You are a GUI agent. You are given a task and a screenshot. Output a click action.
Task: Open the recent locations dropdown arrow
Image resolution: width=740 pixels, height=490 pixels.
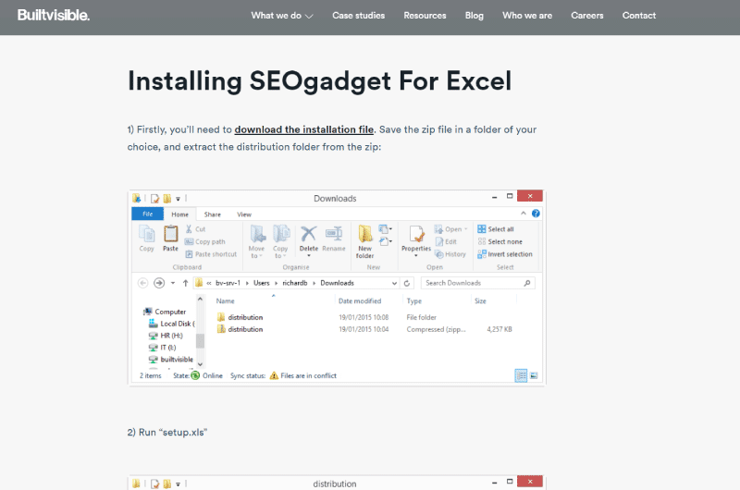pyautogui.click(x=173, y=283)
